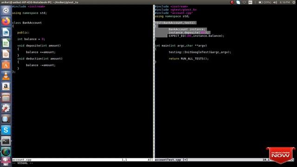Open System Settings gear-and-wrench icon
297x167 pixels.
[x=6, y=108]
